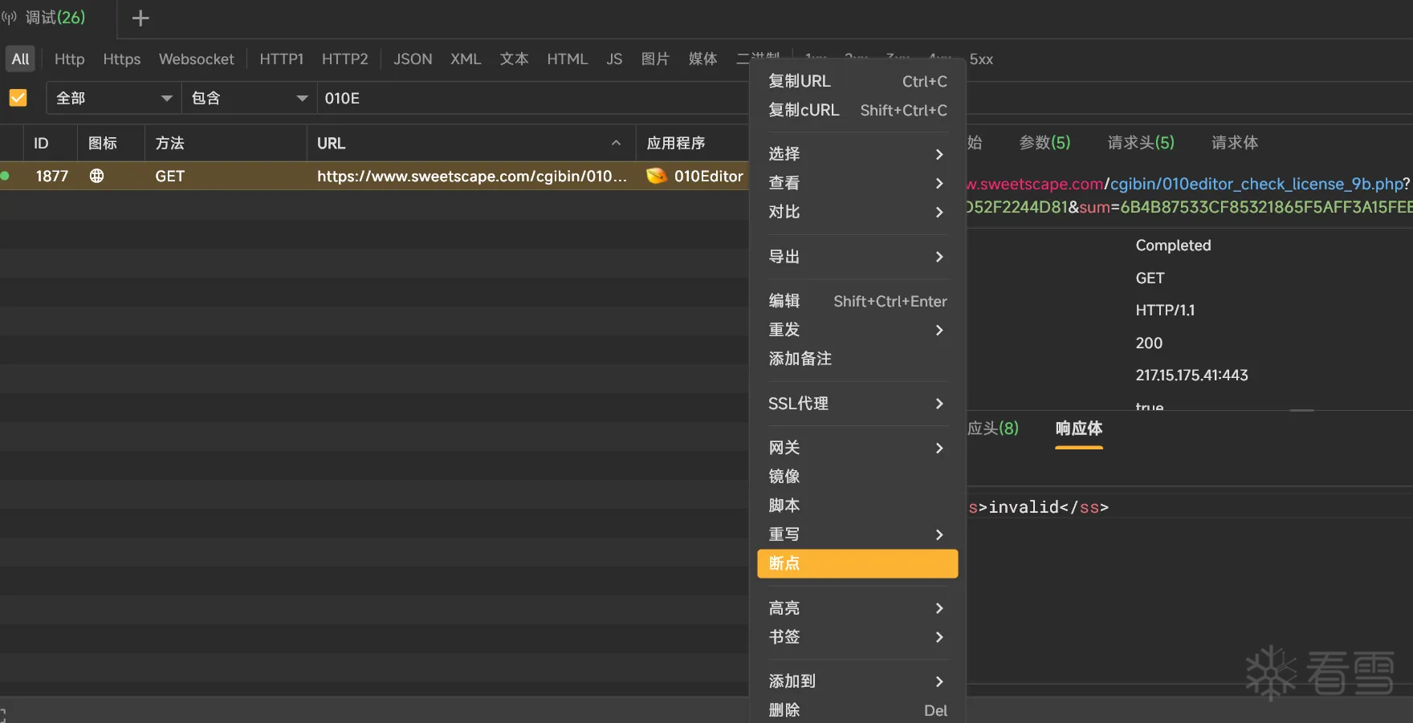The image size is (1413, 723).
Task: Click the broadcast icon beside 调试(26)
Action: [10, 18]
